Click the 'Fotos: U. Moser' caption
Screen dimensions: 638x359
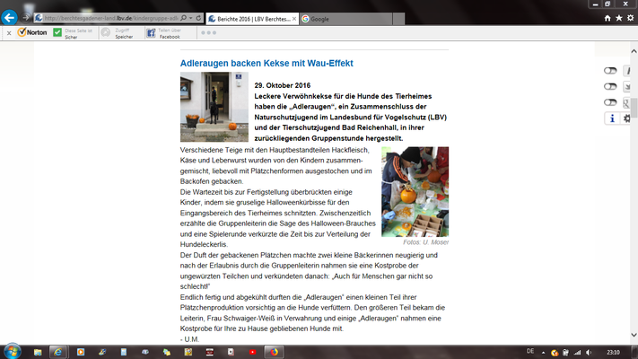coord(425,242)
